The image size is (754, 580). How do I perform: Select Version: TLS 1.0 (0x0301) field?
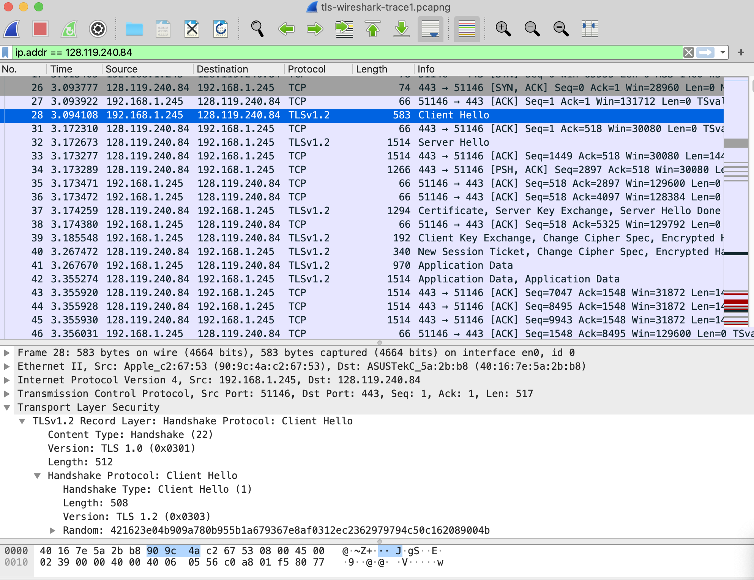(x=121, y=449)
